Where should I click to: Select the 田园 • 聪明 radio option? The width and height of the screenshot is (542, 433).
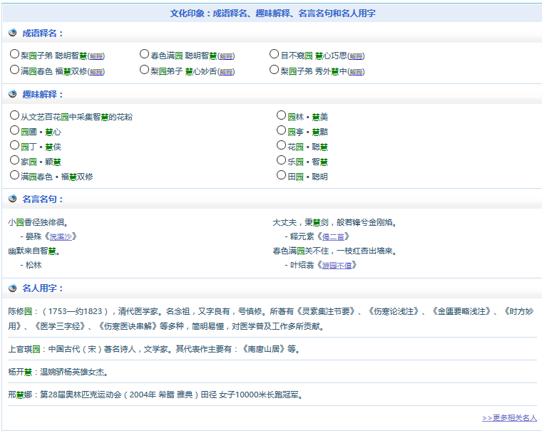(x=282, y=175)
